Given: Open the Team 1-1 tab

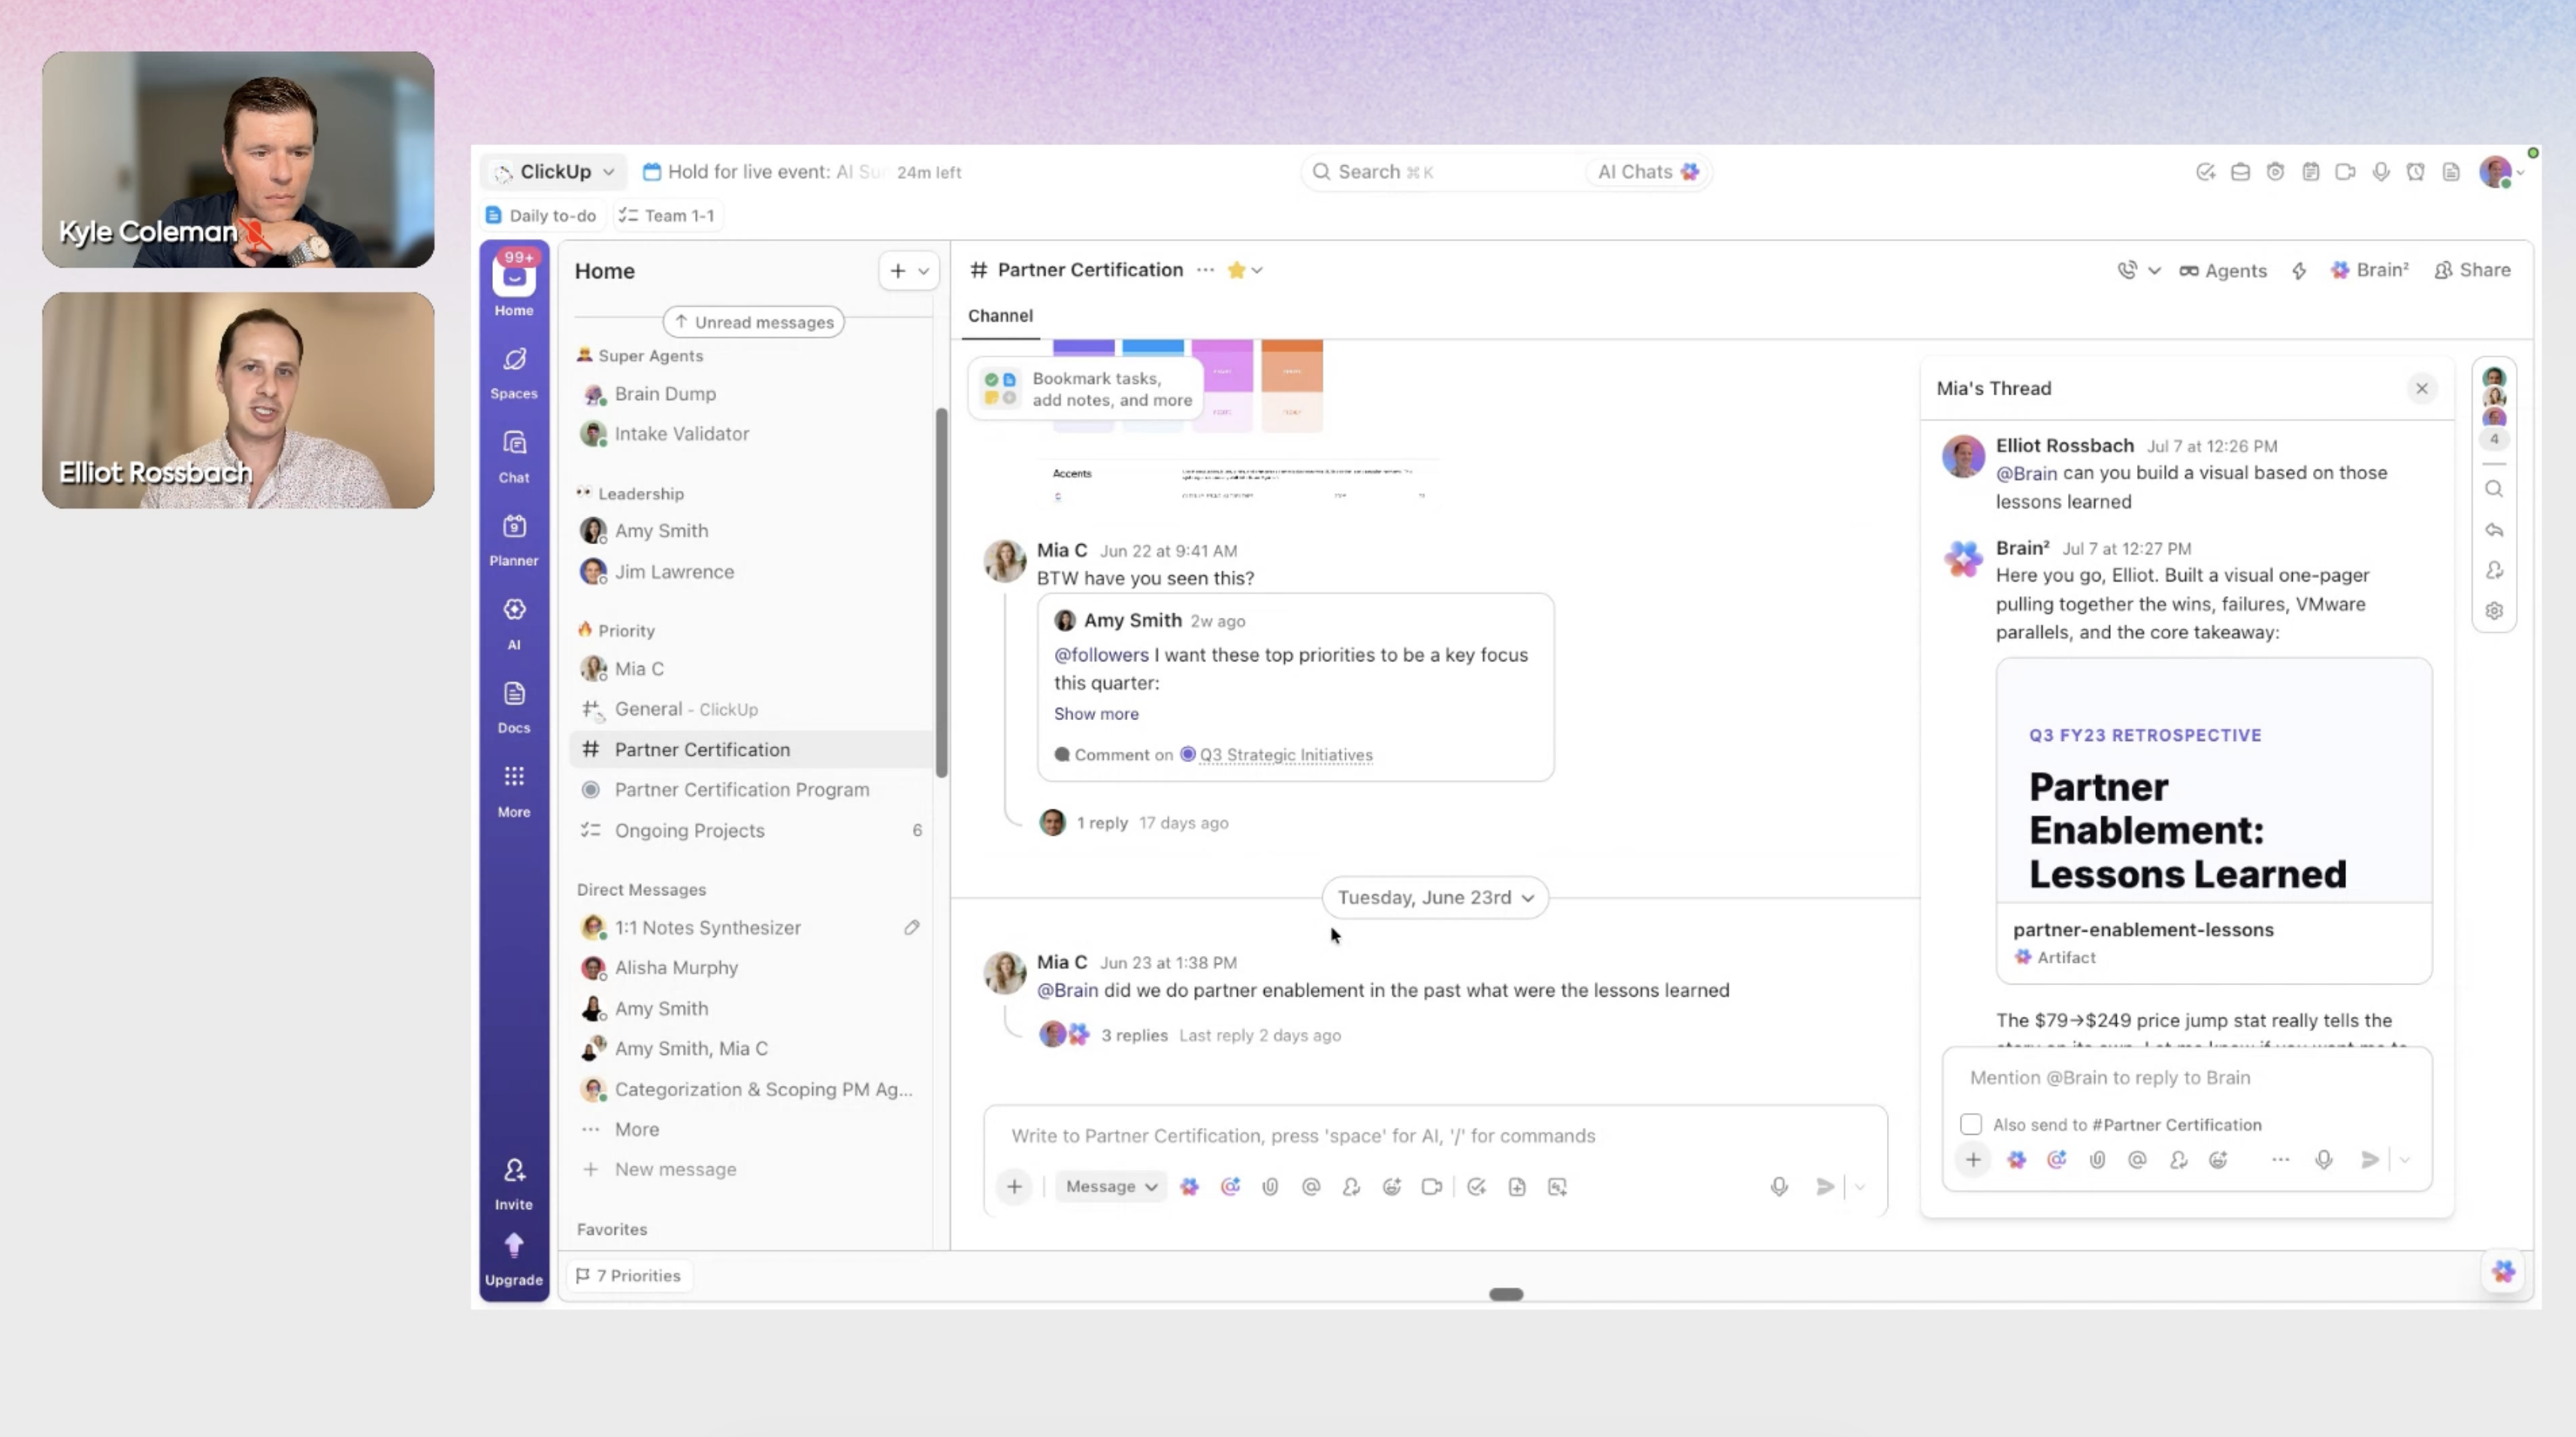Looking at the screenshot, I should click(667, 215).
